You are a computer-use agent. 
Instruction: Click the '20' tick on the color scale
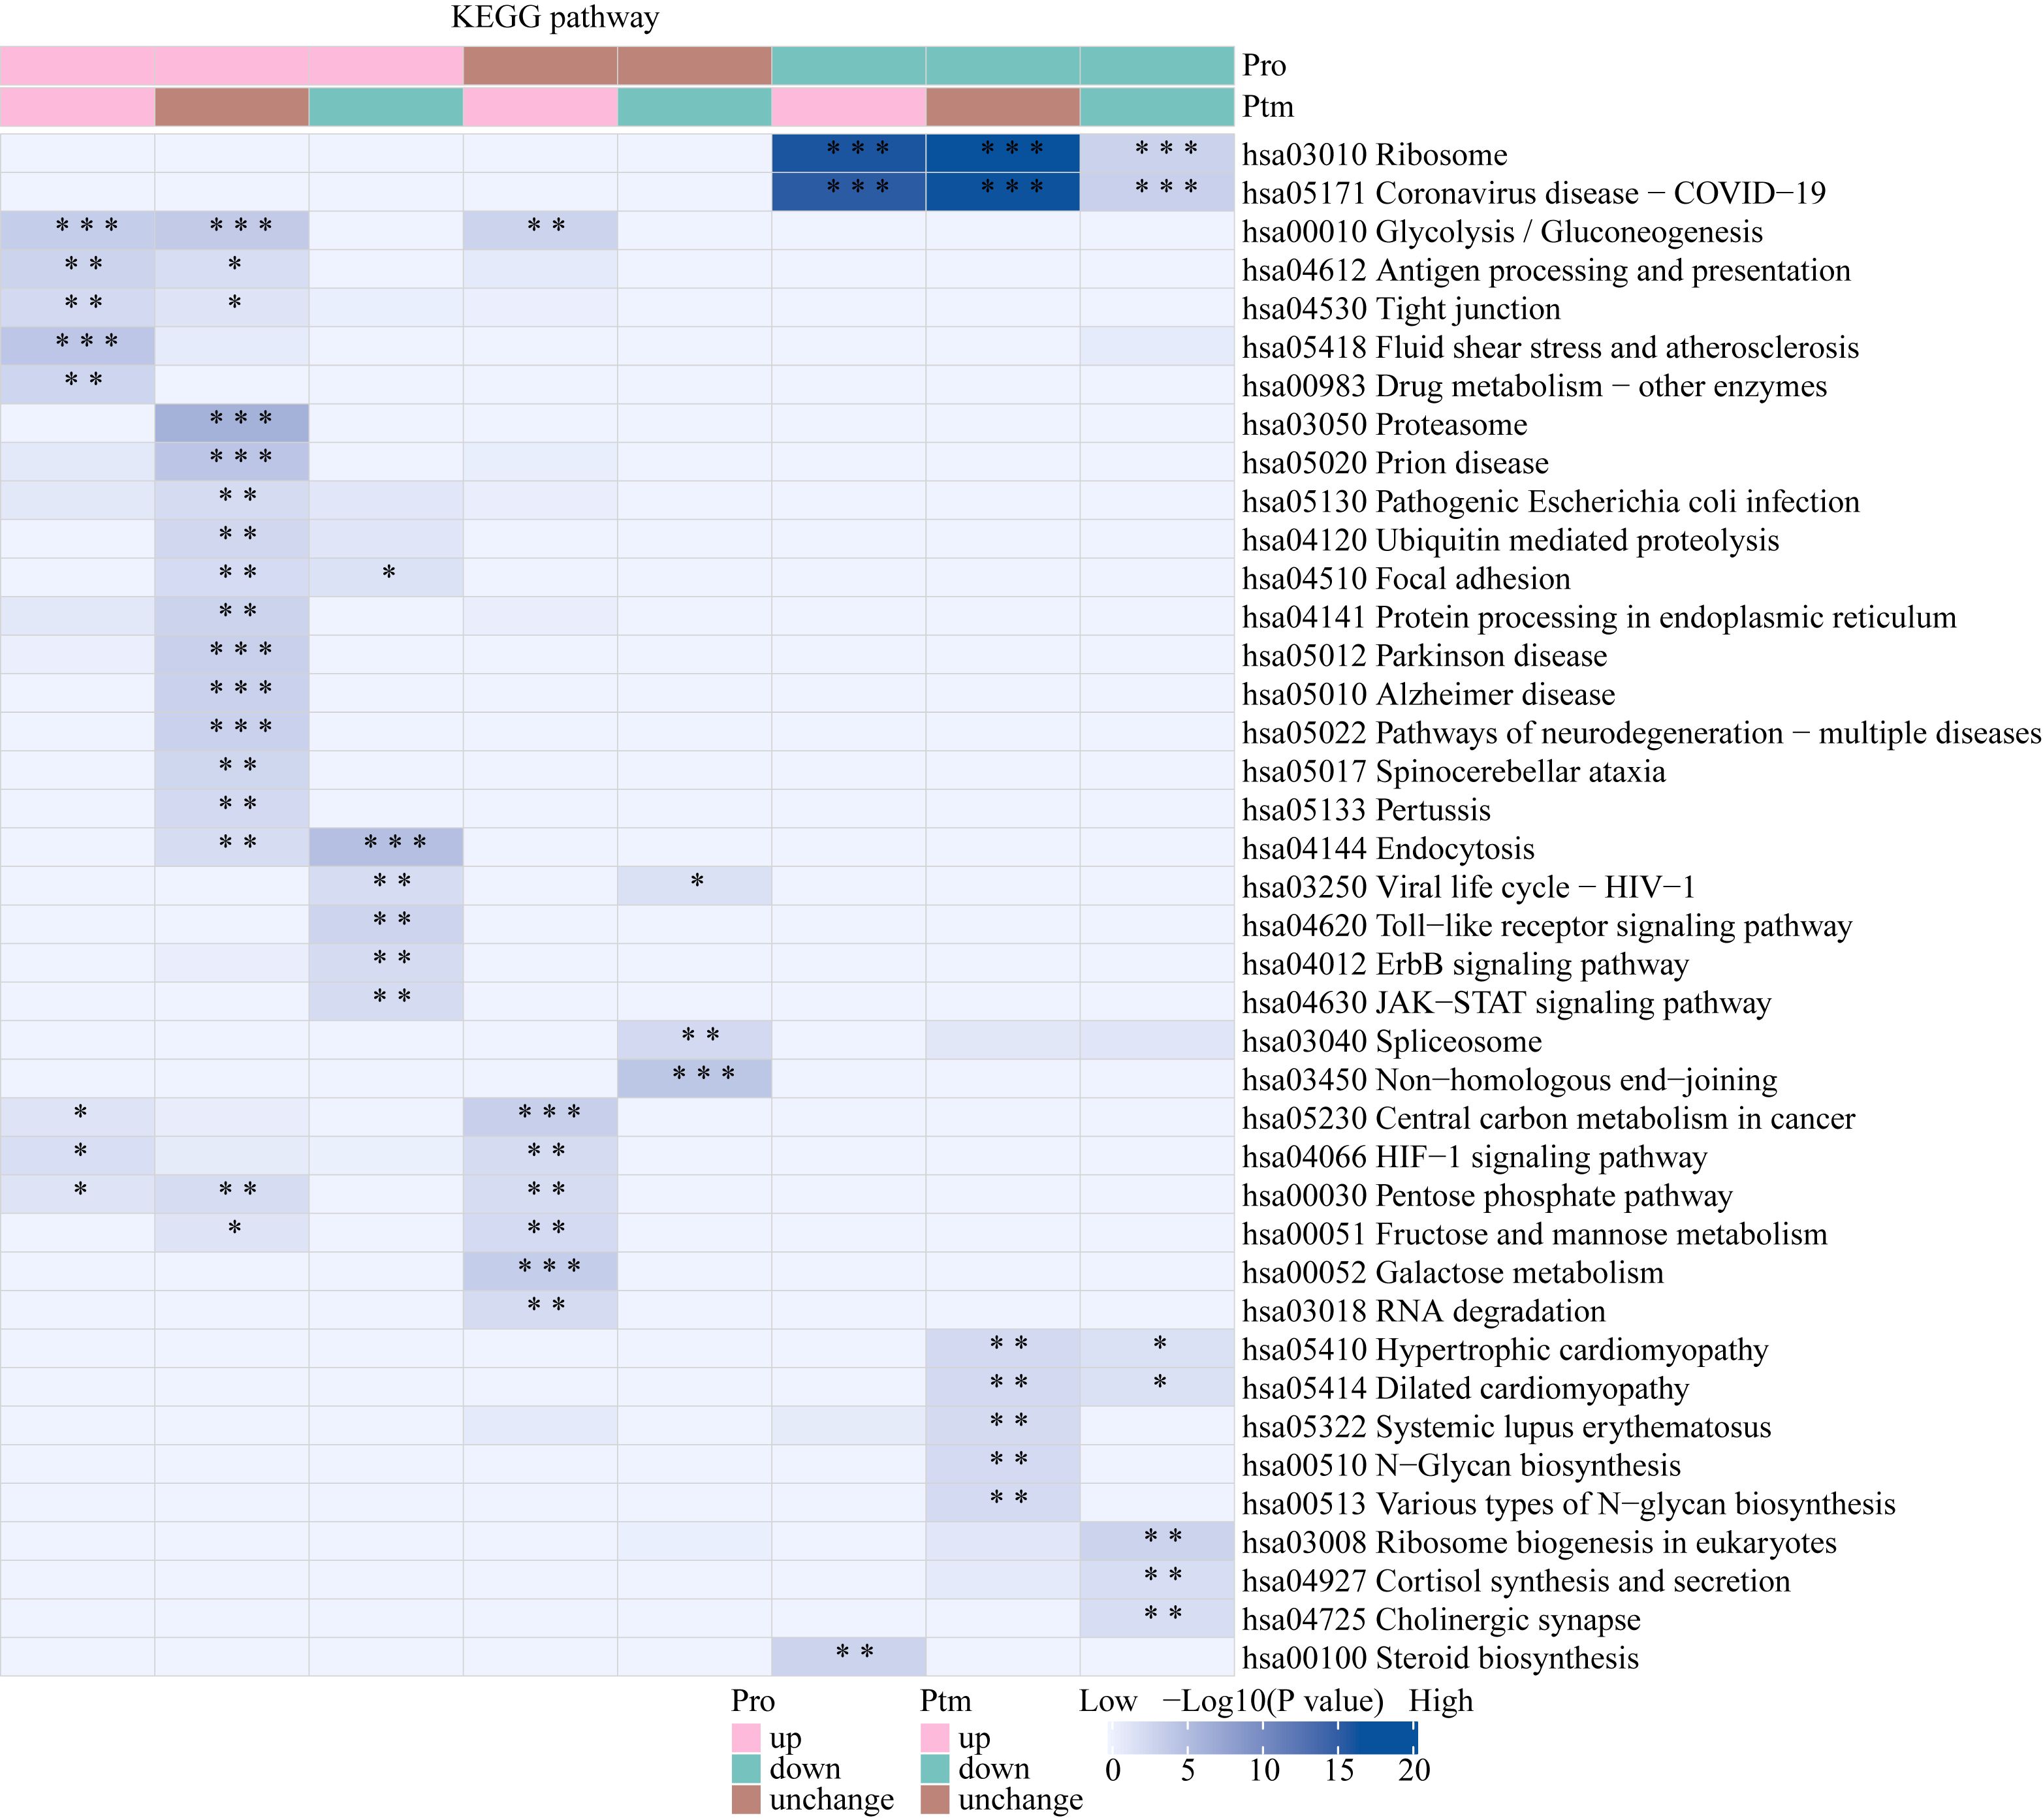pyautogui.click(x=1413, y=1771)
